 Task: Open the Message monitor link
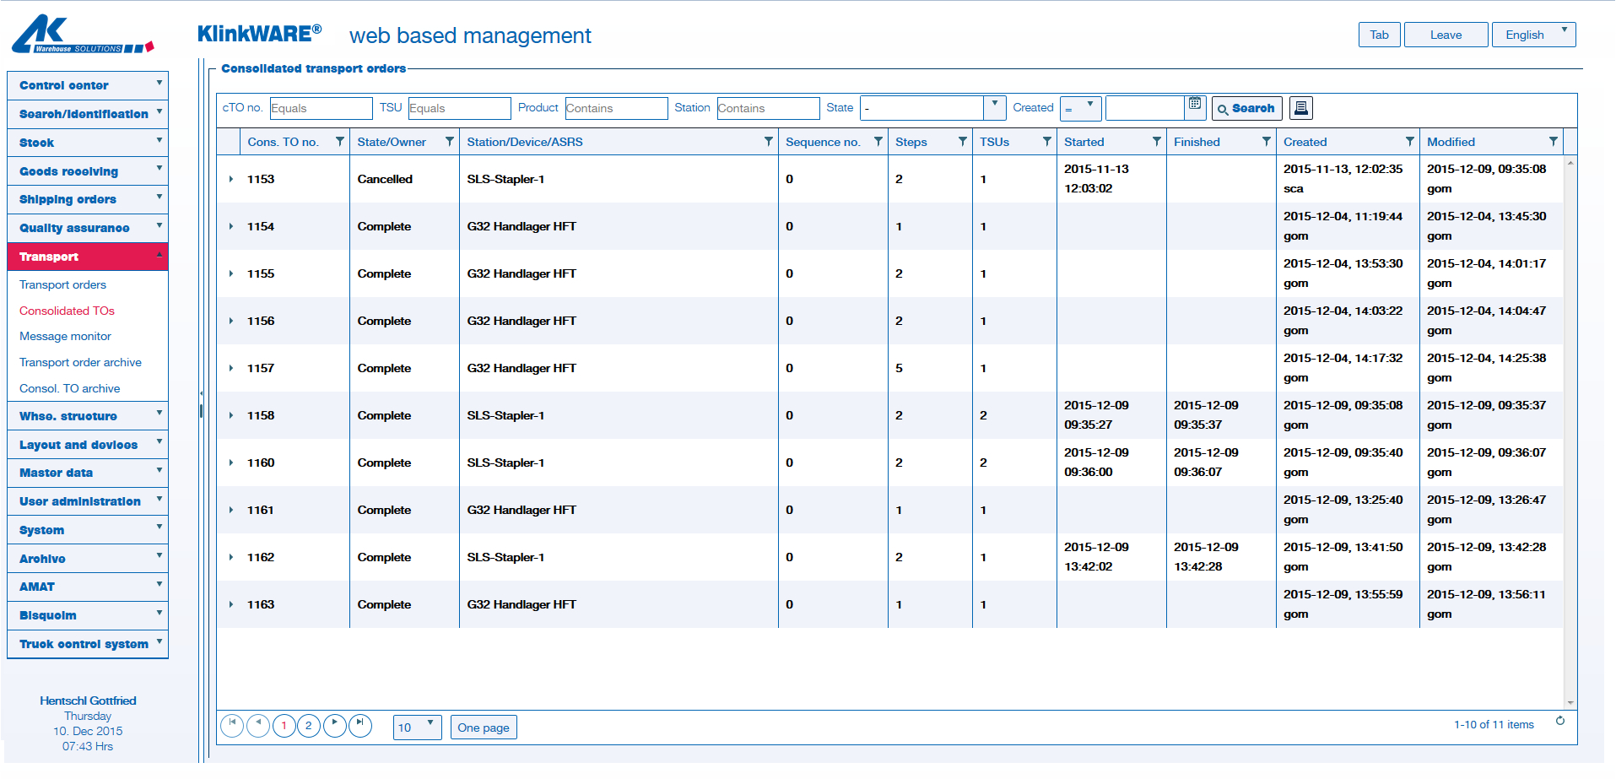coord(65,336)
